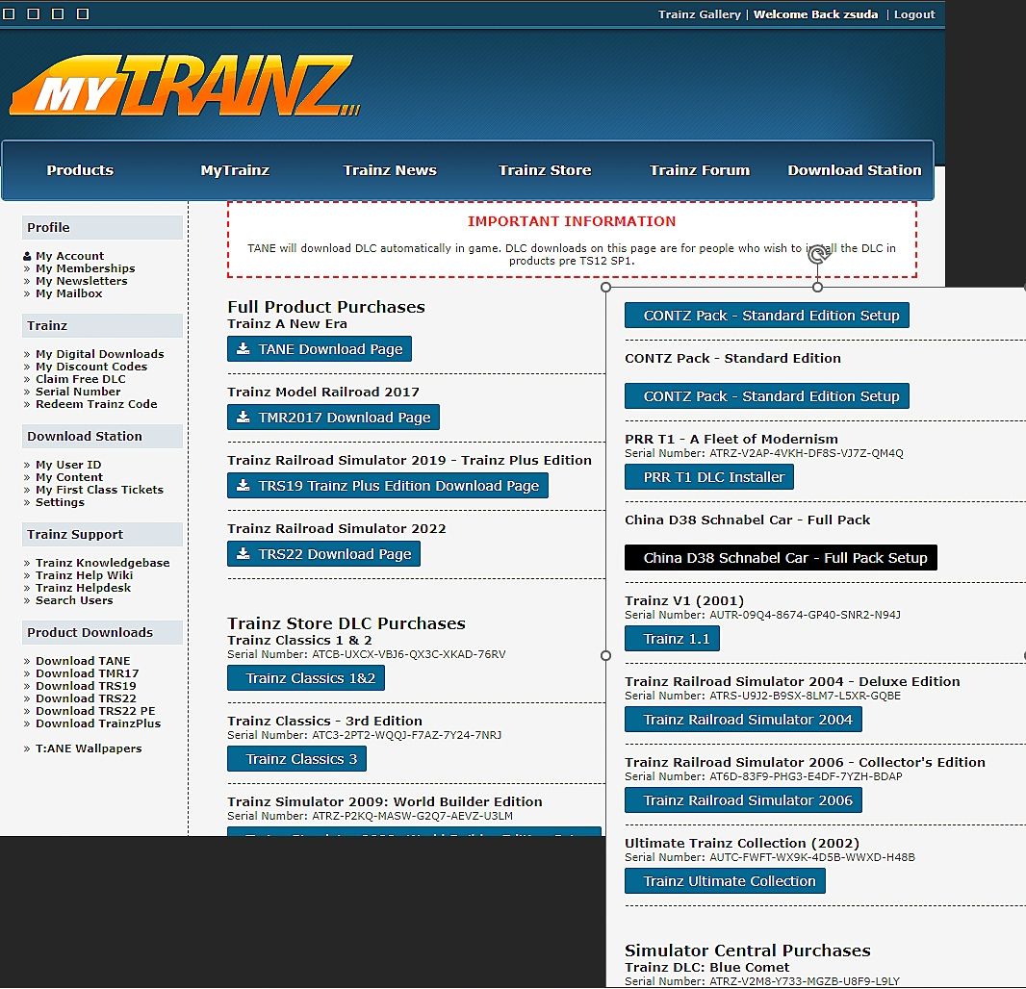Open My Digital Downloads in the sidebar
Image resolution: width=1026 pixels, height=989 pixels.
click(99, 354)
